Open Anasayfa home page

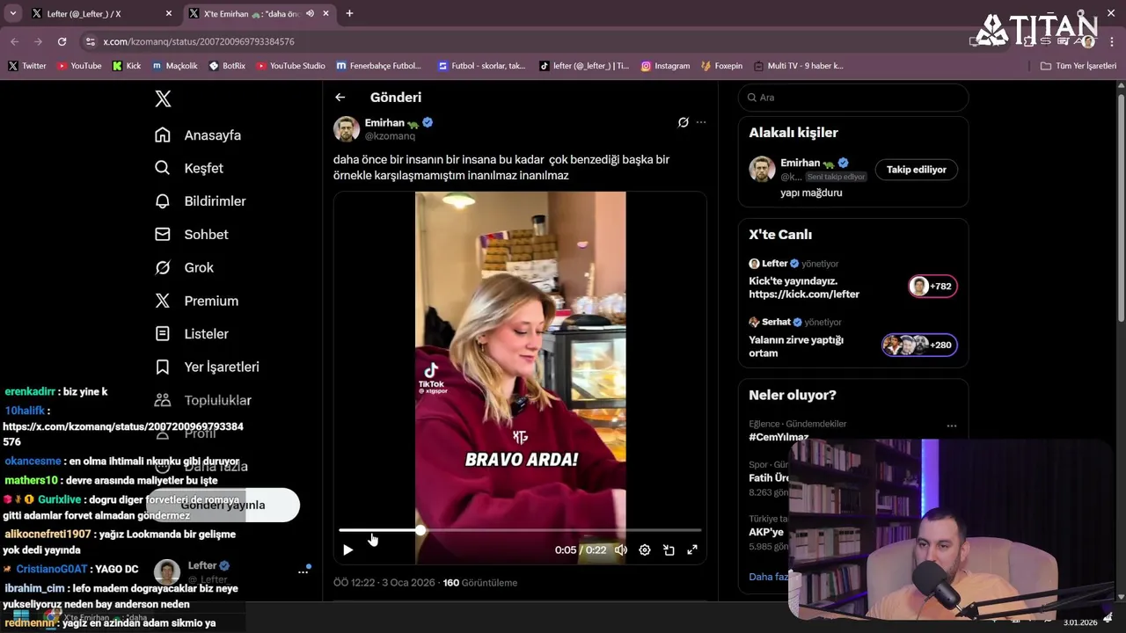(198, 135)
